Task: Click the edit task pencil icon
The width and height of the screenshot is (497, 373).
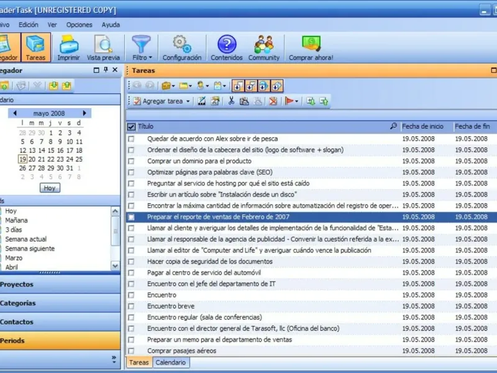Action: (201, 101)
